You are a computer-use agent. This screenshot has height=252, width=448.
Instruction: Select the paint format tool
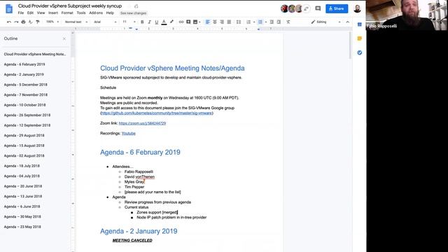[38, 22]
